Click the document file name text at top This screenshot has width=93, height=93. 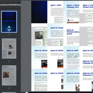click(10, 5)
